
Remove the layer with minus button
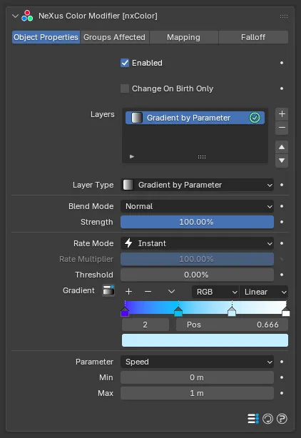tap(282, 128)
